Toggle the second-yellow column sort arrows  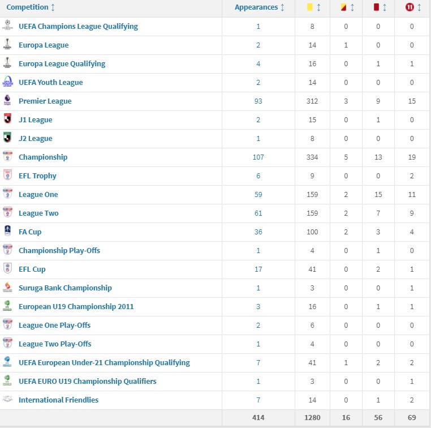[x=352, y=7]
